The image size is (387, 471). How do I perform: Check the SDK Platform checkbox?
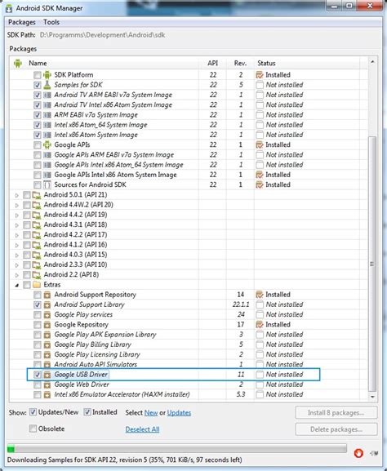[x=38, y=75]
